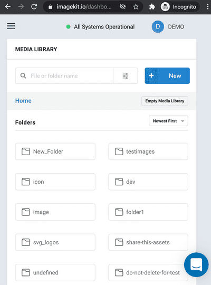Click the tracking-blocked eye icon in address bar
211x285 pixels.
point(123,7)
